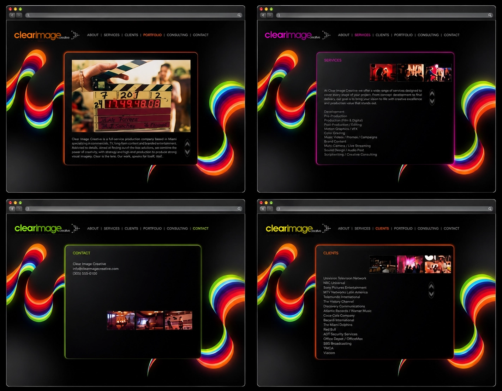
Task: Click address bar in Portfolio window
Action: pyautogui.click(x=133, y=15)
